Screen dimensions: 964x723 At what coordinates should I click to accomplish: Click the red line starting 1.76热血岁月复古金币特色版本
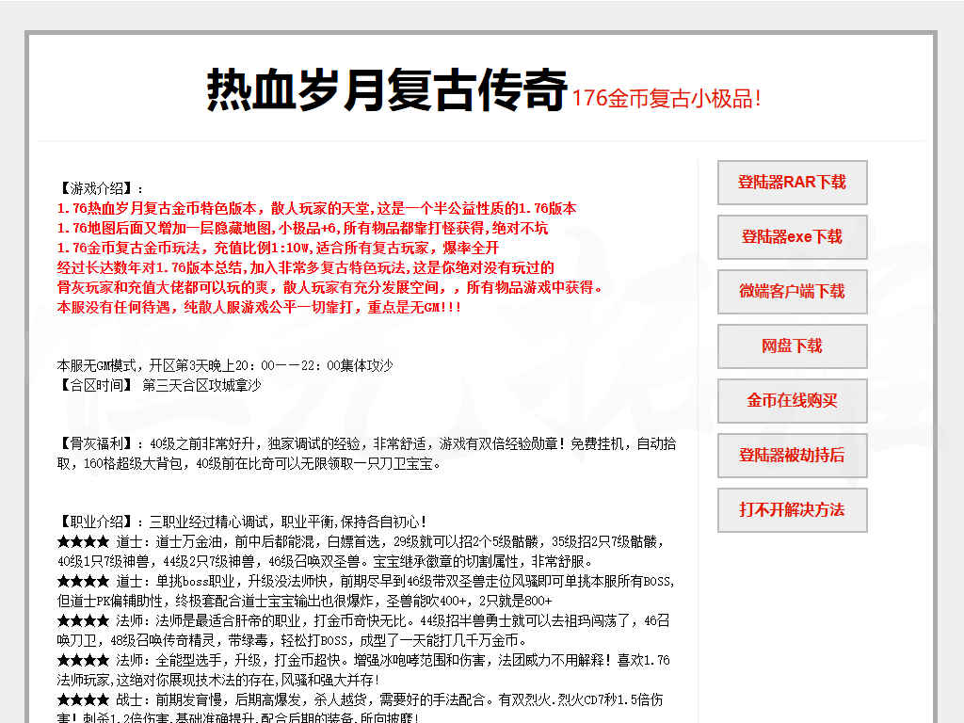pyautogui.click(x=316, y=208)
